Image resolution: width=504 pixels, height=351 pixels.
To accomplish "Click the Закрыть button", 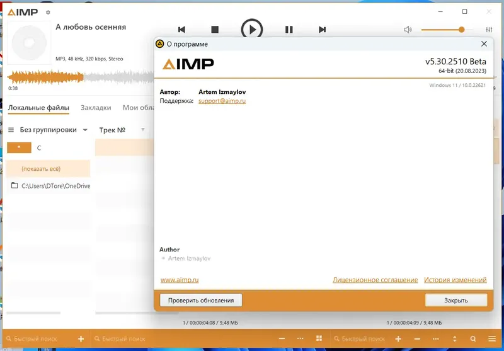I will coord(456,300).
